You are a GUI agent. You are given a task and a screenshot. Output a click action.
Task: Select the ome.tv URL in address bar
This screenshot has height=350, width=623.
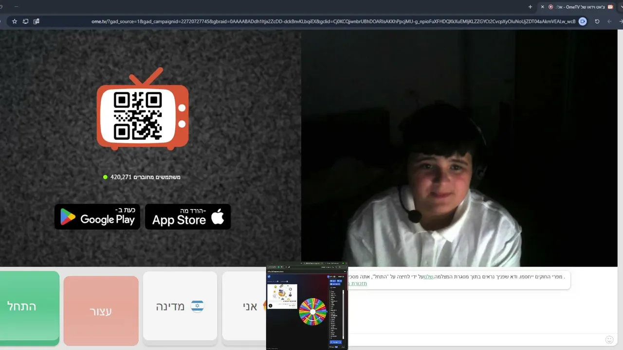click(x=333, y=21)
